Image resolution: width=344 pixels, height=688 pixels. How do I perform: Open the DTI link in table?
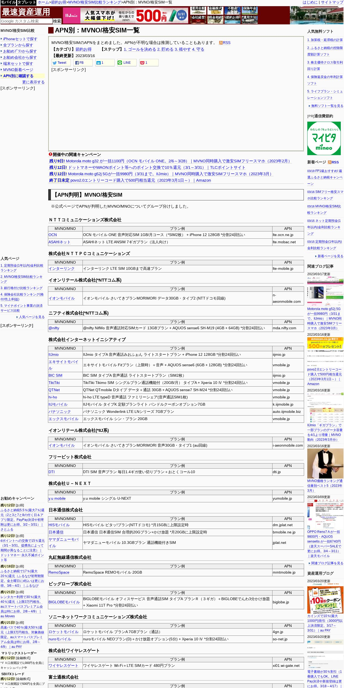pos(51,472)
